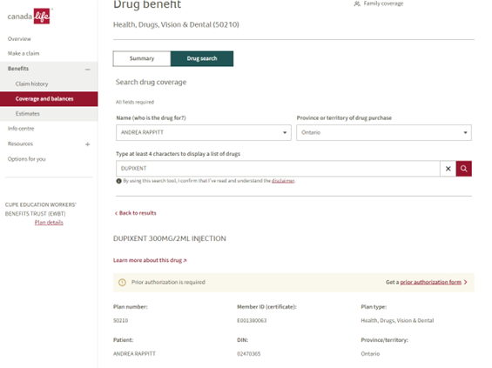Open Make a claim in sidebar

(24, 53)
